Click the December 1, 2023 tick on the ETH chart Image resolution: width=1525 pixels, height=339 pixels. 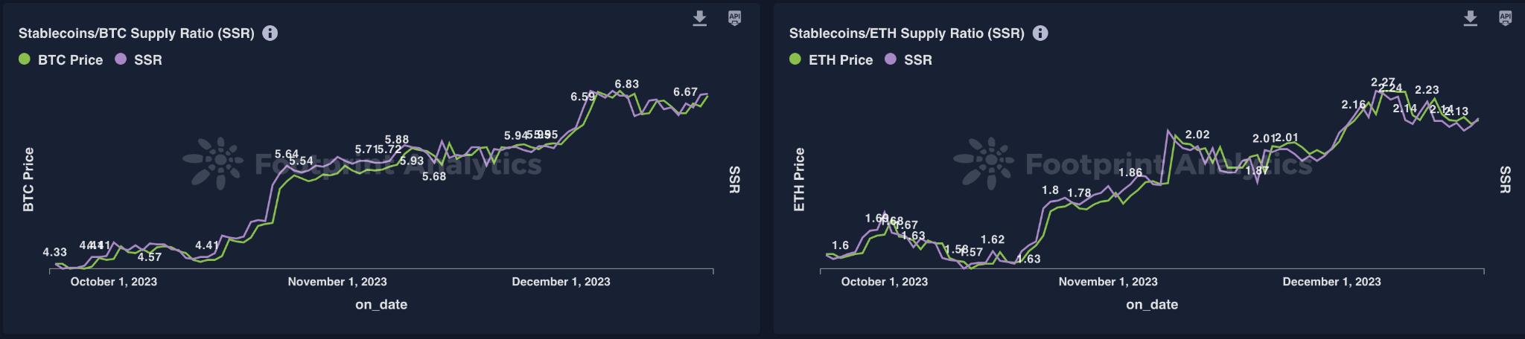click(x=1331, y=282)
